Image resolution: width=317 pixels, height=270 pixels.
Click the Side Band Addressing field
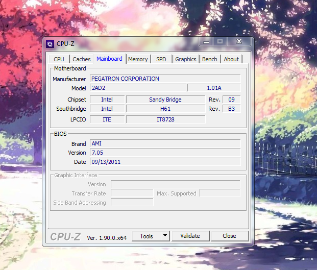point(132,202)
